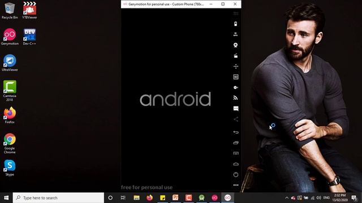Open the three-dots more options in Genymotion
362x203 pixels.
pyautogui.click(x=236, y=185)
